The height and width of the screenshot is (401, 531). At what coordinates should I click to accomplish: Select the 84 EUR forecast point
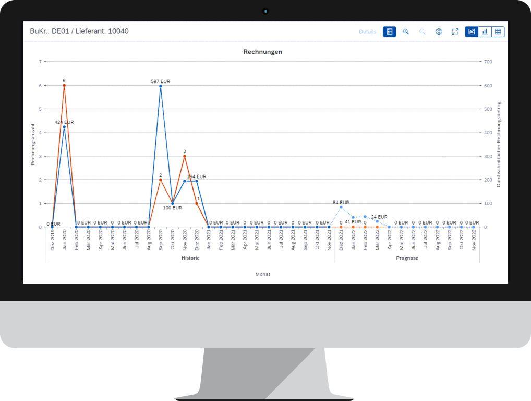pos(341,207)
